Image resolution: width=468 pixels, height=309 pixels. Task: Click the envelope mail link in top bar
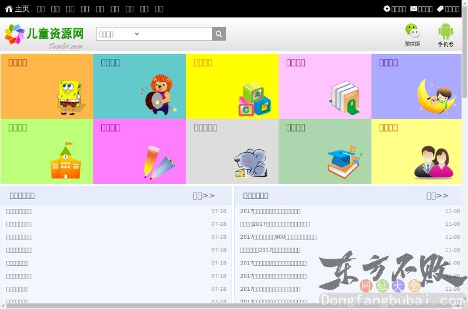(421, 9)
